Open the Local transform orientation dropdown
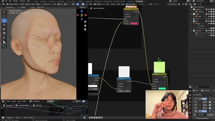 point(48,4)
